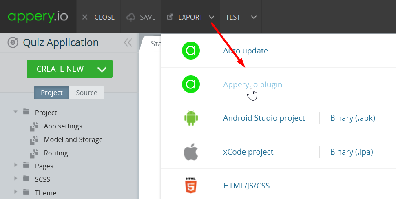Click the App settings file icon

pos(34,126)
